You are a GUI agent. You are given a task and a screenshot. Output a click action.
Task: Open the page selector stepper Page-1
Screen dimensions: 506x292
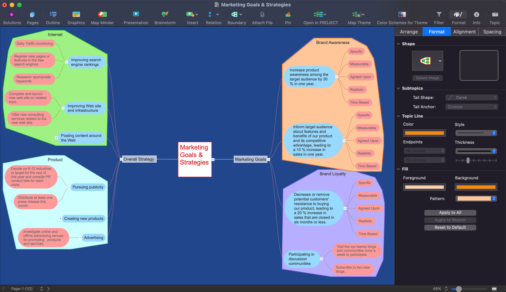click(x=42, y=289)
